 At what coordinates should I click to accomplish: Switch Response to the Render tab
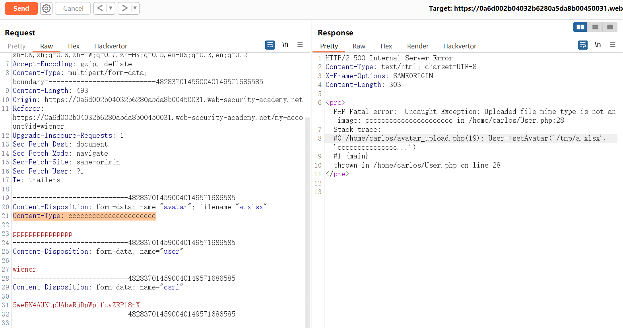(x=417, y=46)
